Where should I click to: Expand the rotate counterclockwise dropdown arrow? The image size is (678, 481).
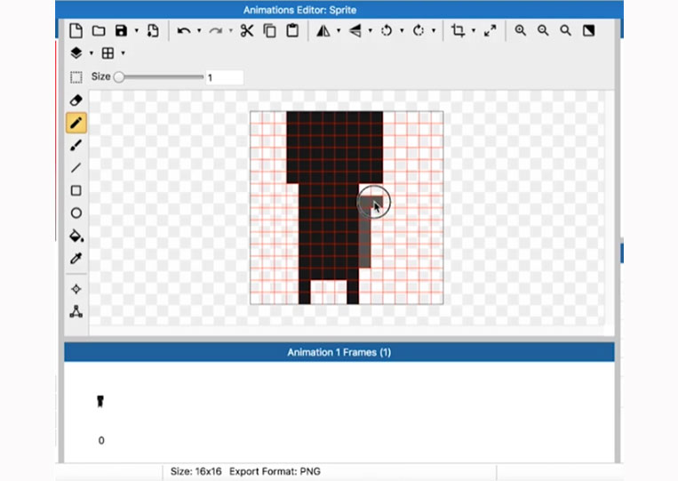(402, 31)
